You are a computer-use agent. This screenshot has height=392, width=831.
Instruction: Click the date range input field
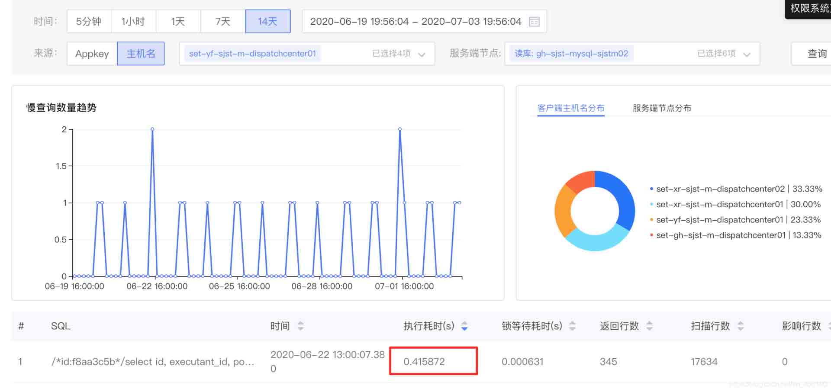click(415, 22)
